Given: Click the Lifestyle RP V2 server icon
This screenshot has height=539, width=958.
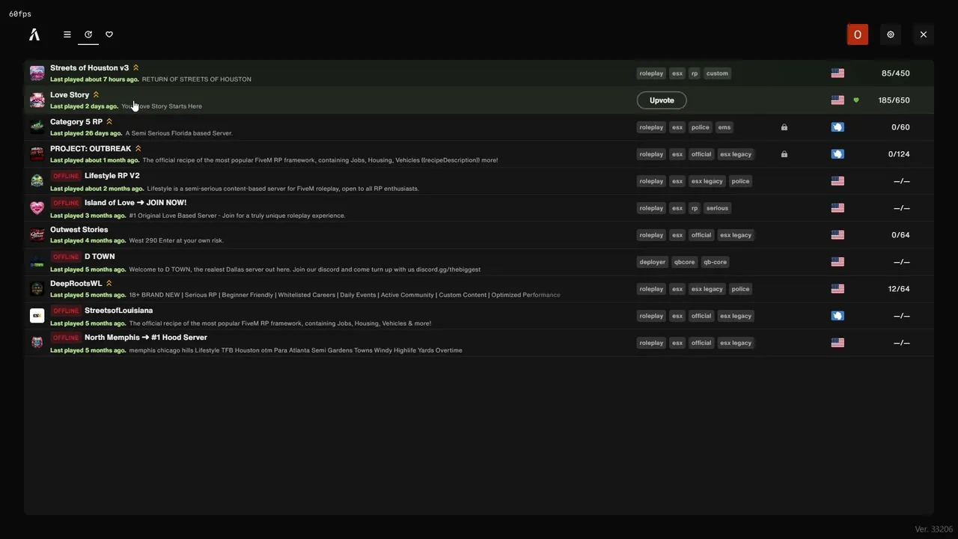Looking at the screenshot, I should click(37, 181).
